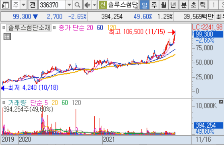Click the green 신 badge icon
The height and width of the screenshot is (145, 224).
103,5
